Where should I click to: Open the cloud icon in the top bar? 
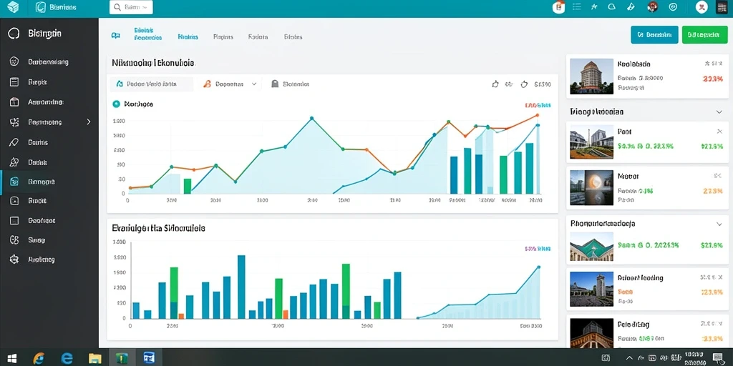[611, 7]
